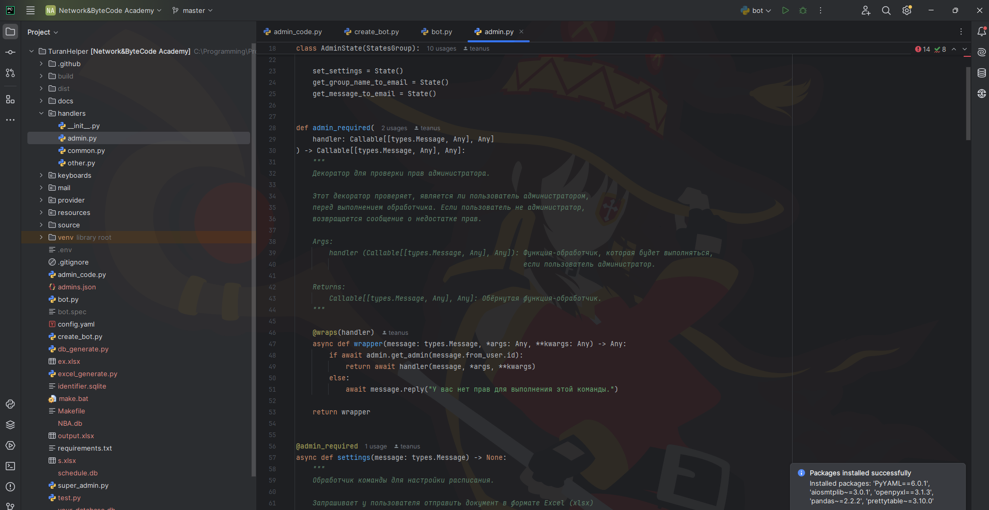Click the Packages installed successfully notification

click(x=877, y=487)
